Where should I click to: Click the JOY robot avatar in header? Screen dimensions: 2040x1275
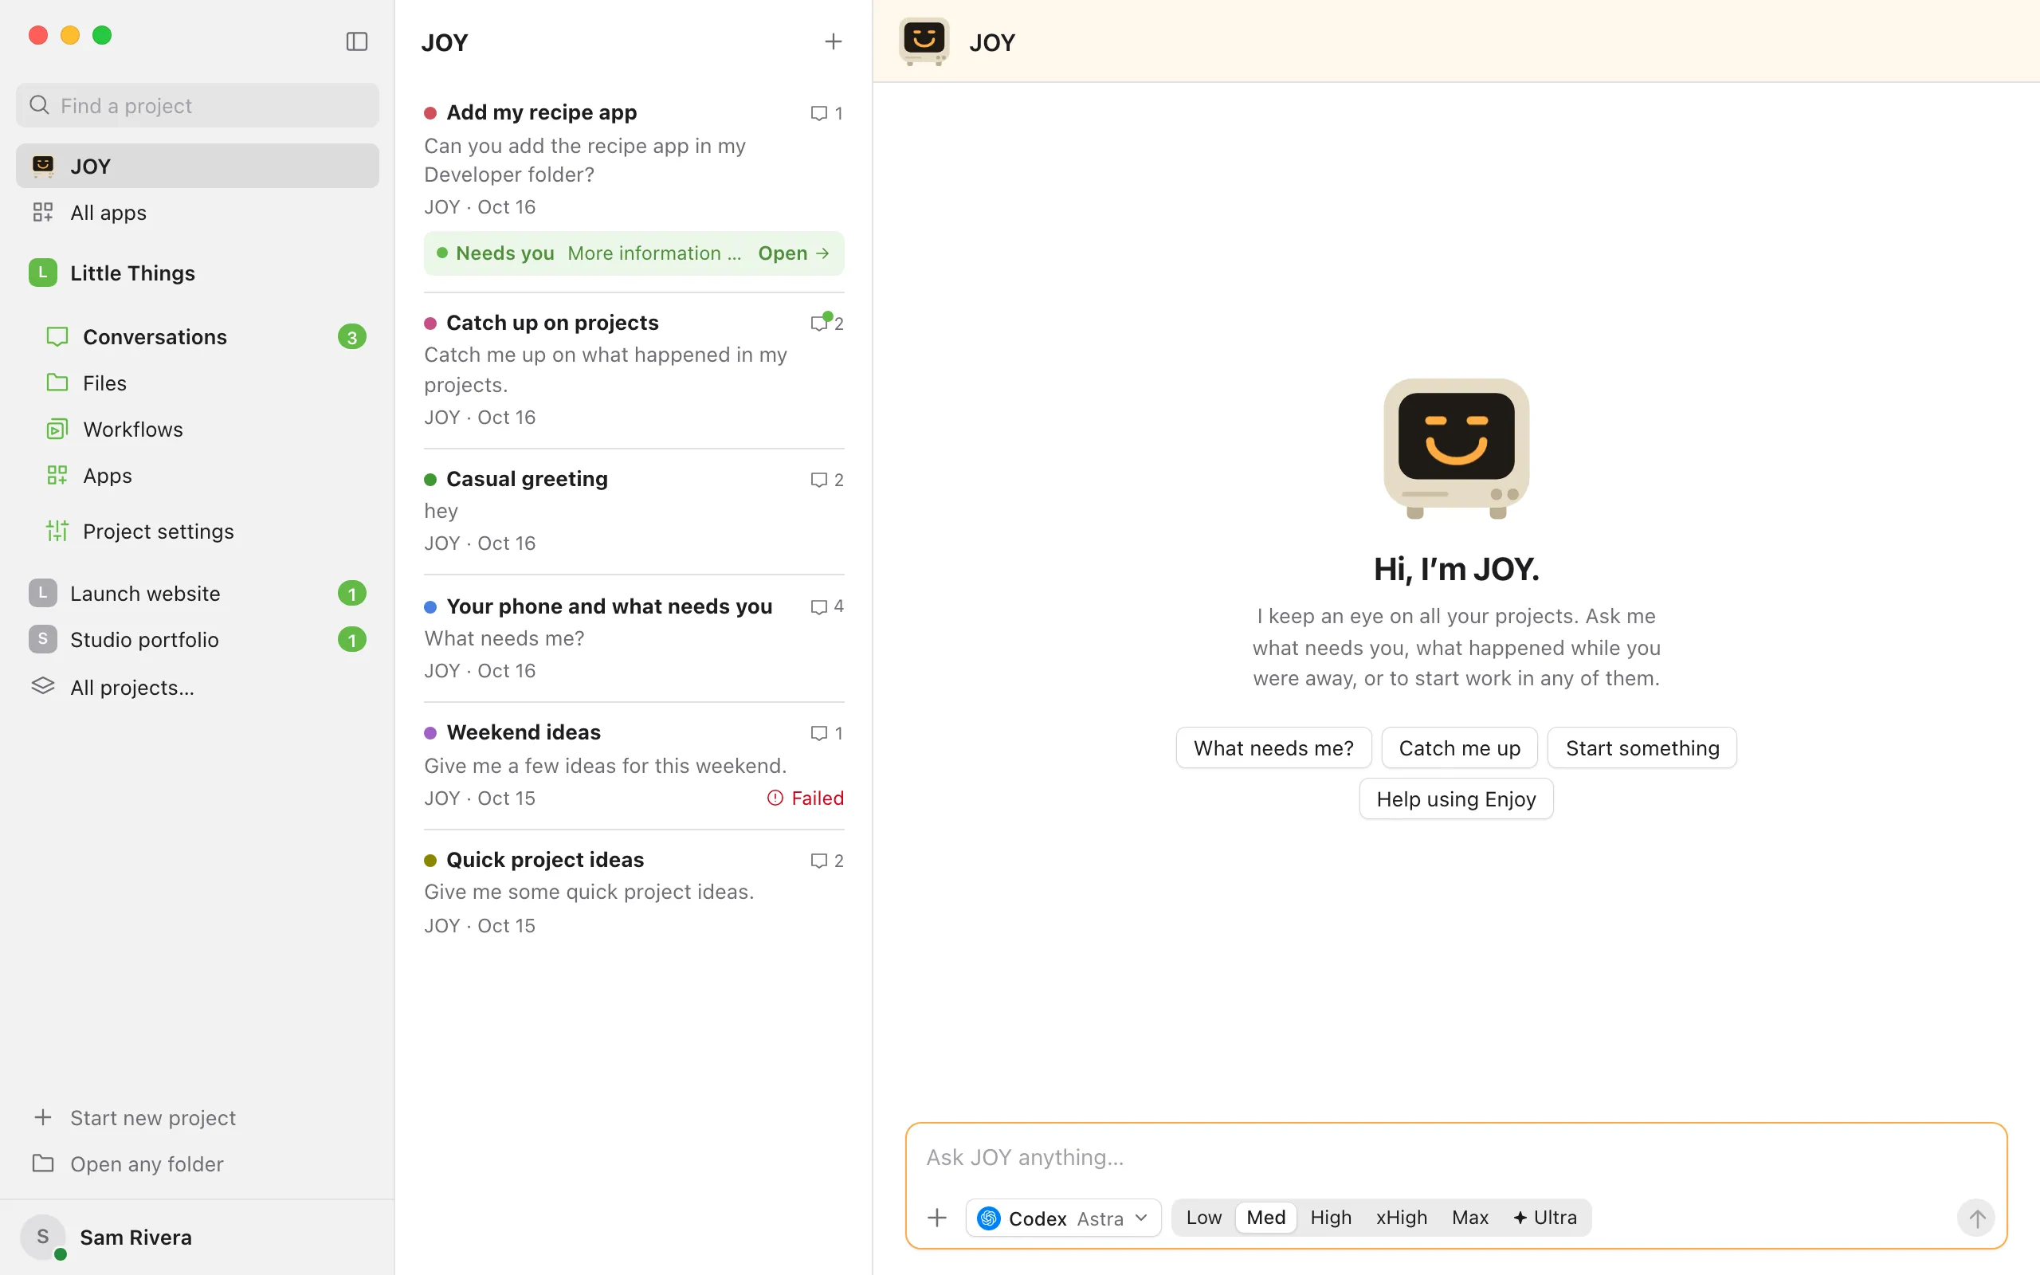pos(924,41)
